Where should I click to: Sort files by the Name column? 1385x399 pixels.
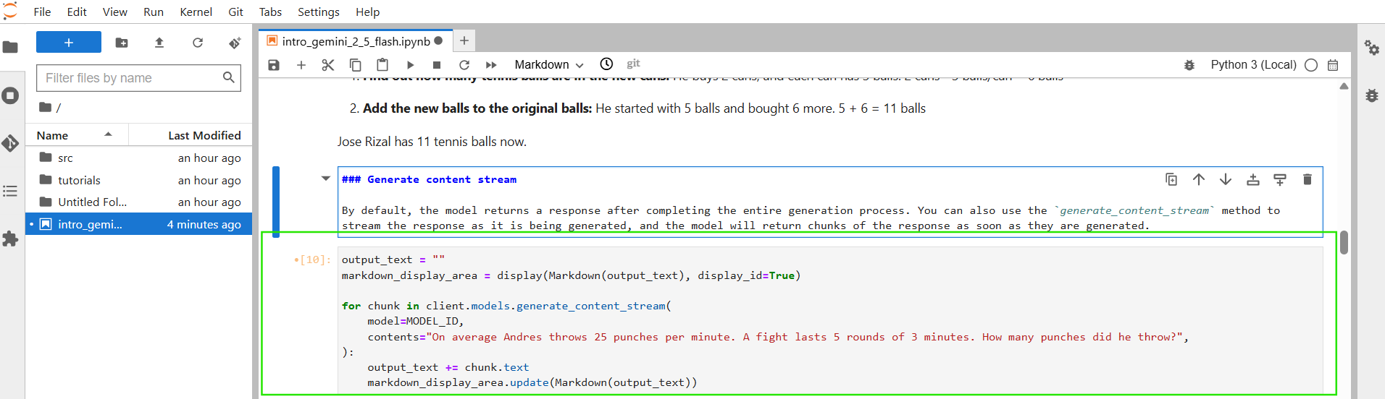(53, 135)
